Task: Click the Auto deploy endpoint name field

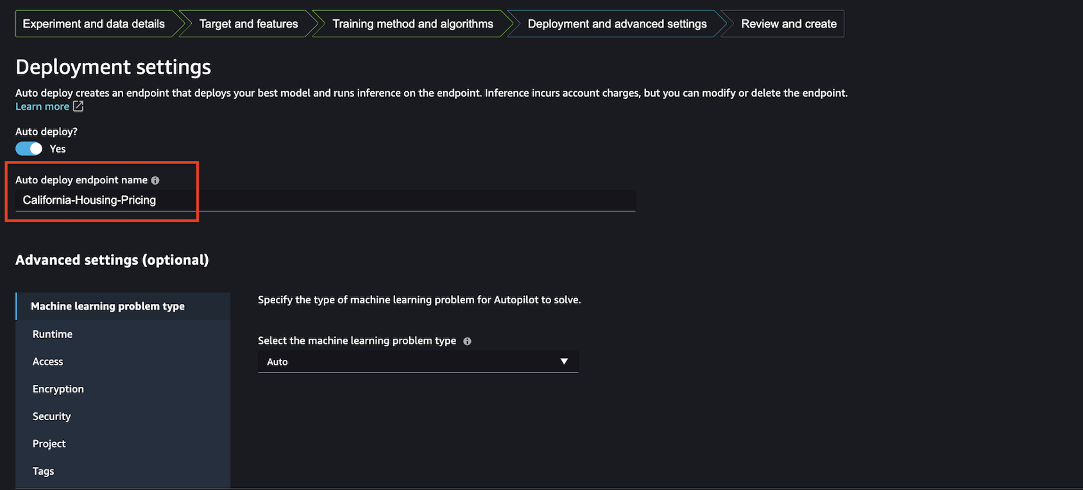Action: tap(325, 200)
